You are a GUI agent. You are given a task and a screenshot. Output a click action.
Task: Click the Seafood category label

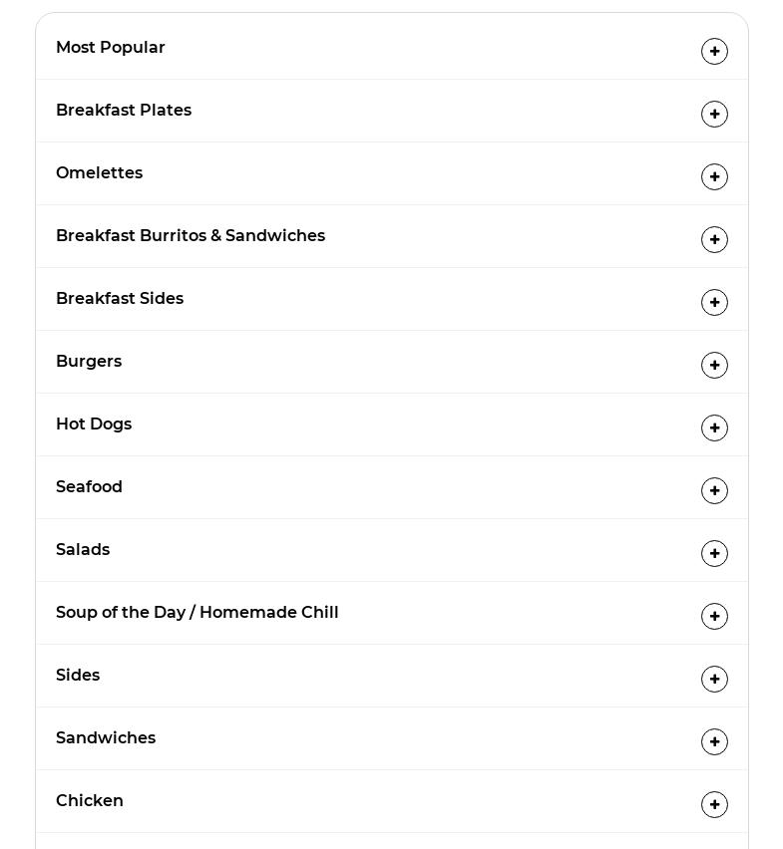[x=89, y=486]
